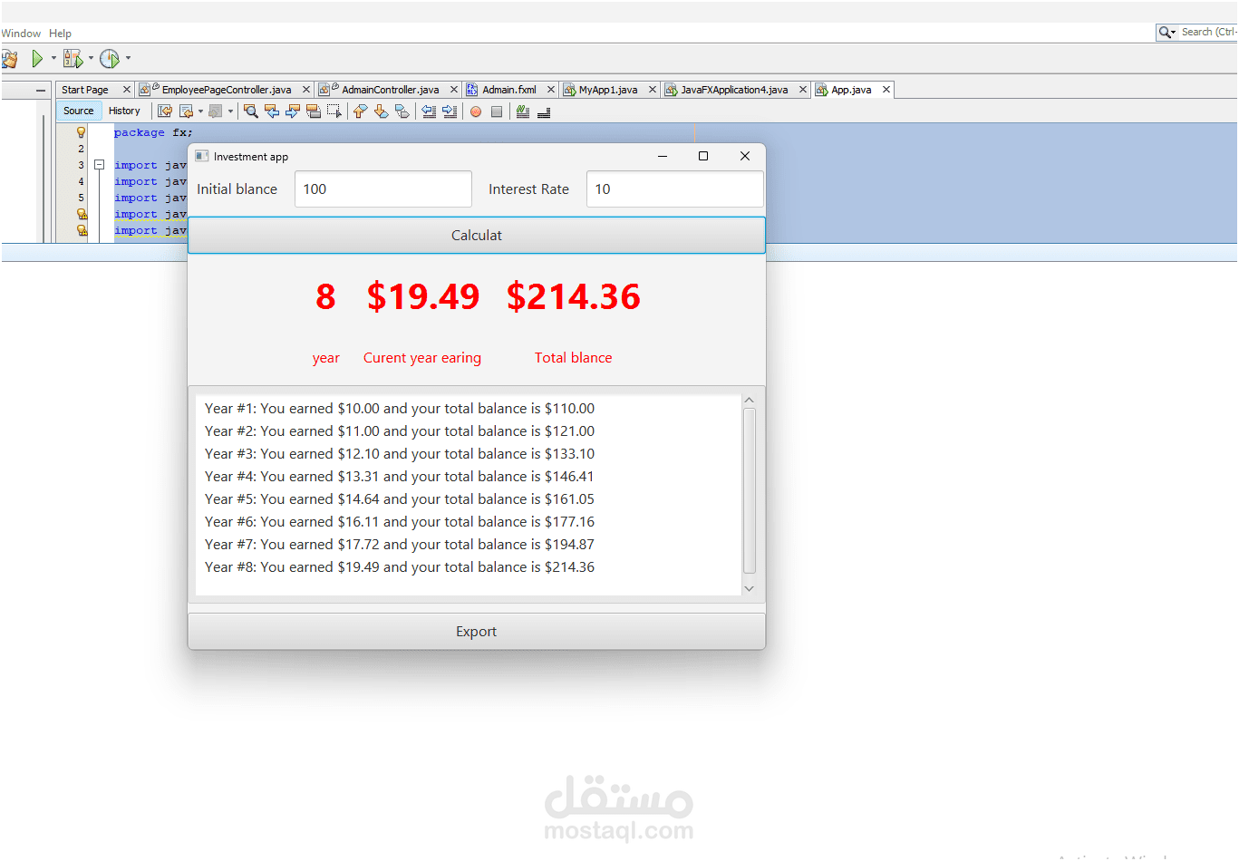
Task: Click the Find Selection magnifier icon
Action: 251,111
